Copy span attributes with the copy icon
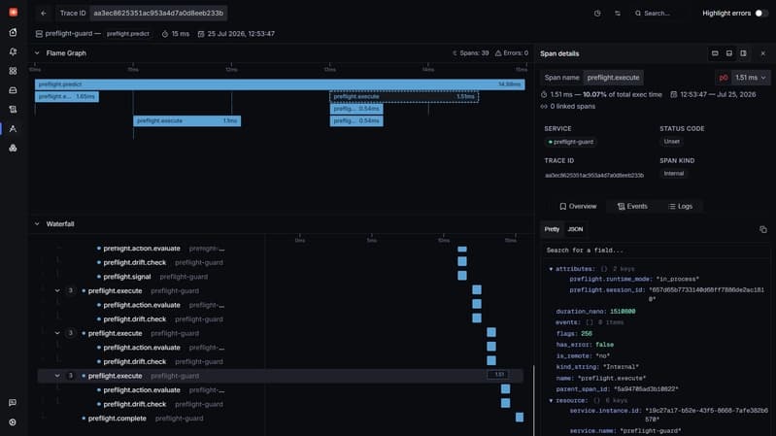The image size is (776, 436). 763,229
